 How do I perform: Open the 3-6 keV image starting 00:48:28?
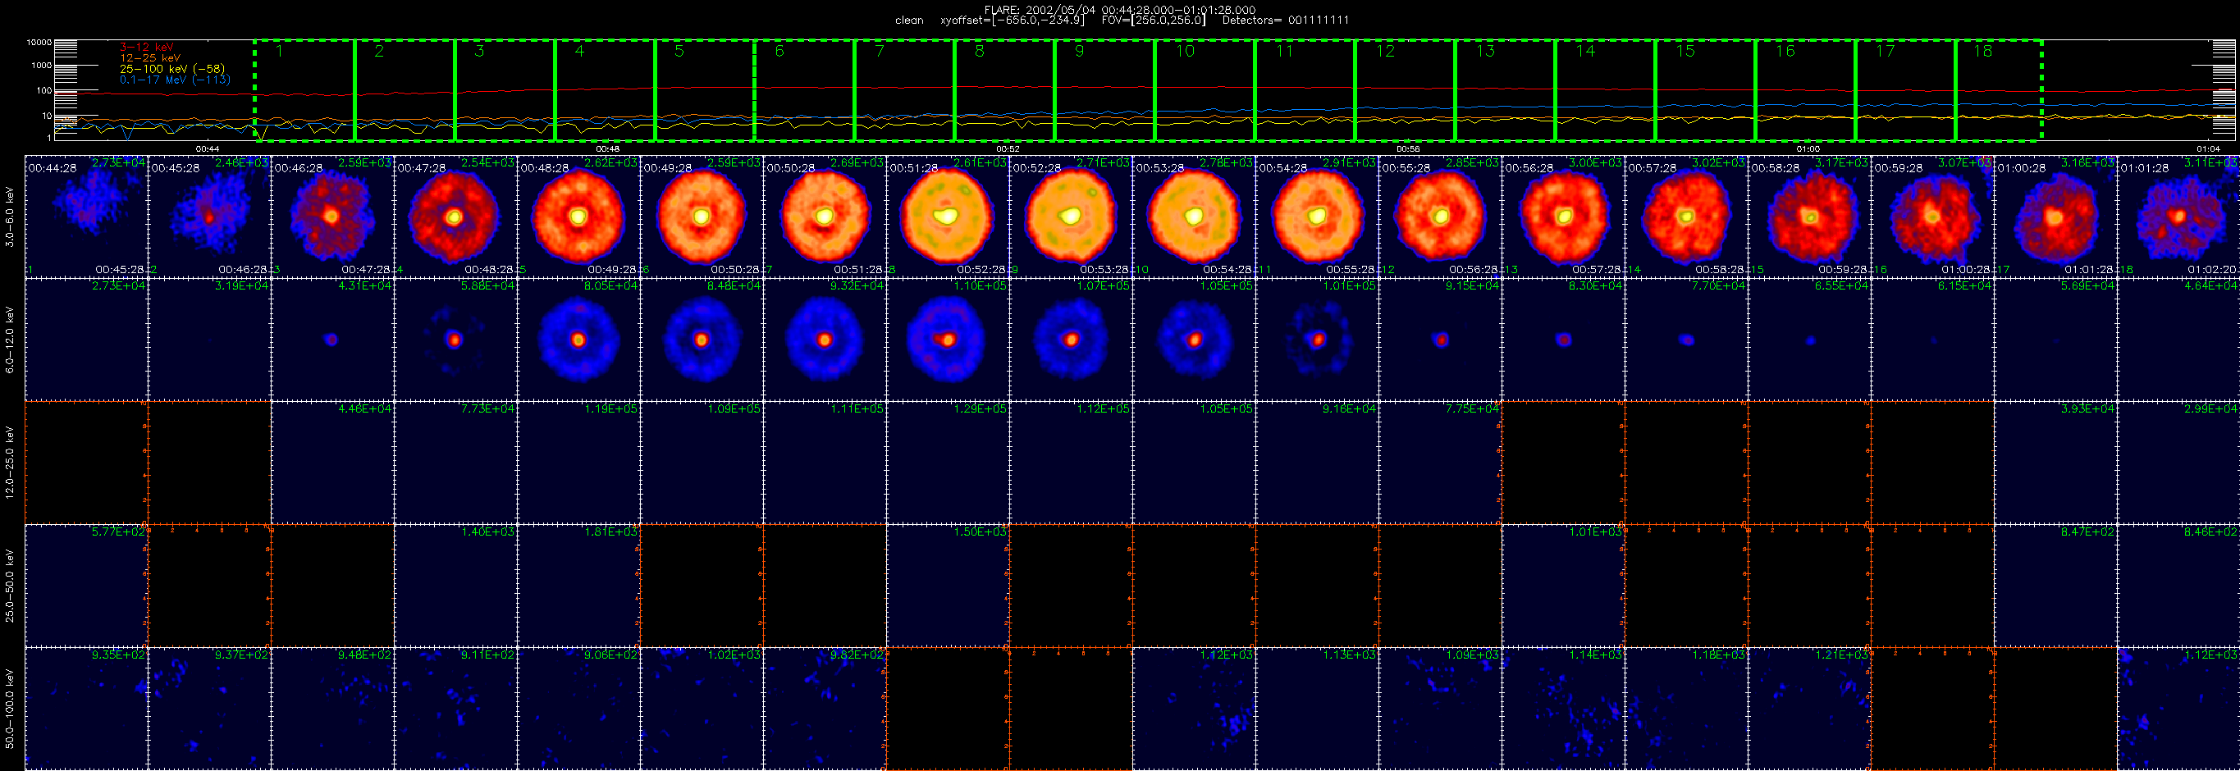pyautogui.click(x=578, y=217)
